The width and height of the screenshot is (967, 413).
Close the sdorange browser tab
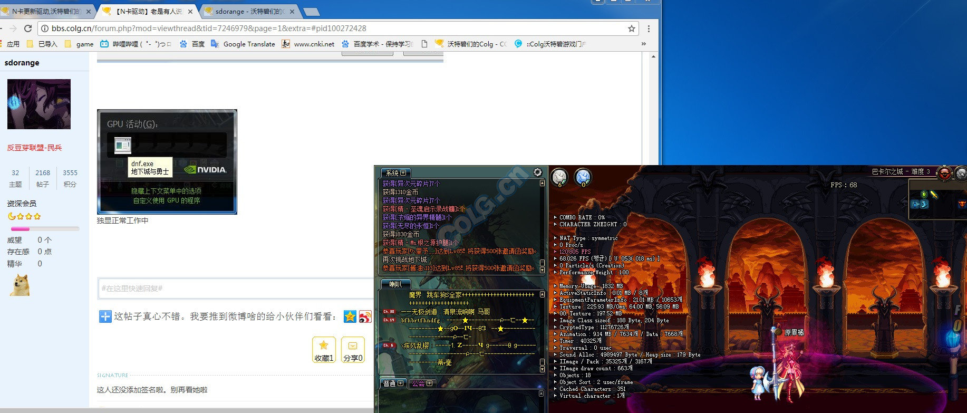tap(292, 11)
